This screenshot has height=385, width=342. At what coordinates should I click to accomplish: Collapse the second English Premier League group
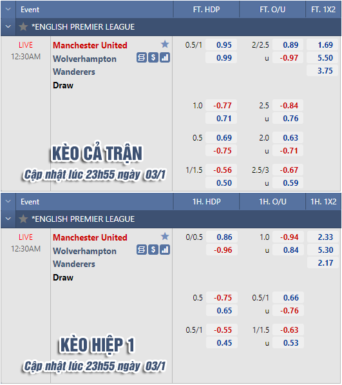(x=8, y=219)
